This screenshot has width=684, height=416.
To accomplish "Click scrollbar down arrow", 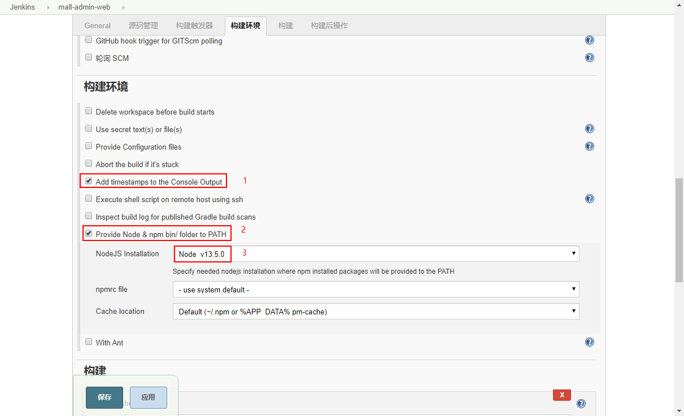I will coord(679,411).
